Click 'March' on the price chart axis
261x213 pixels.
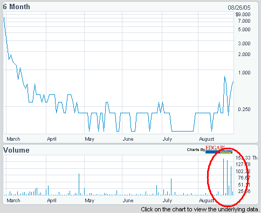(13, 139)
